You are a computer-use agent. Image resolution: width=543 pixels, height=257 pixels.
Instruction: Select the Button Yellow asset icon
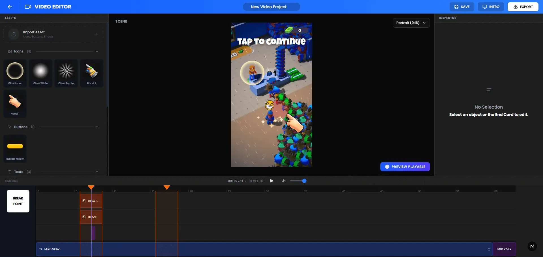(x=15, y=146)
